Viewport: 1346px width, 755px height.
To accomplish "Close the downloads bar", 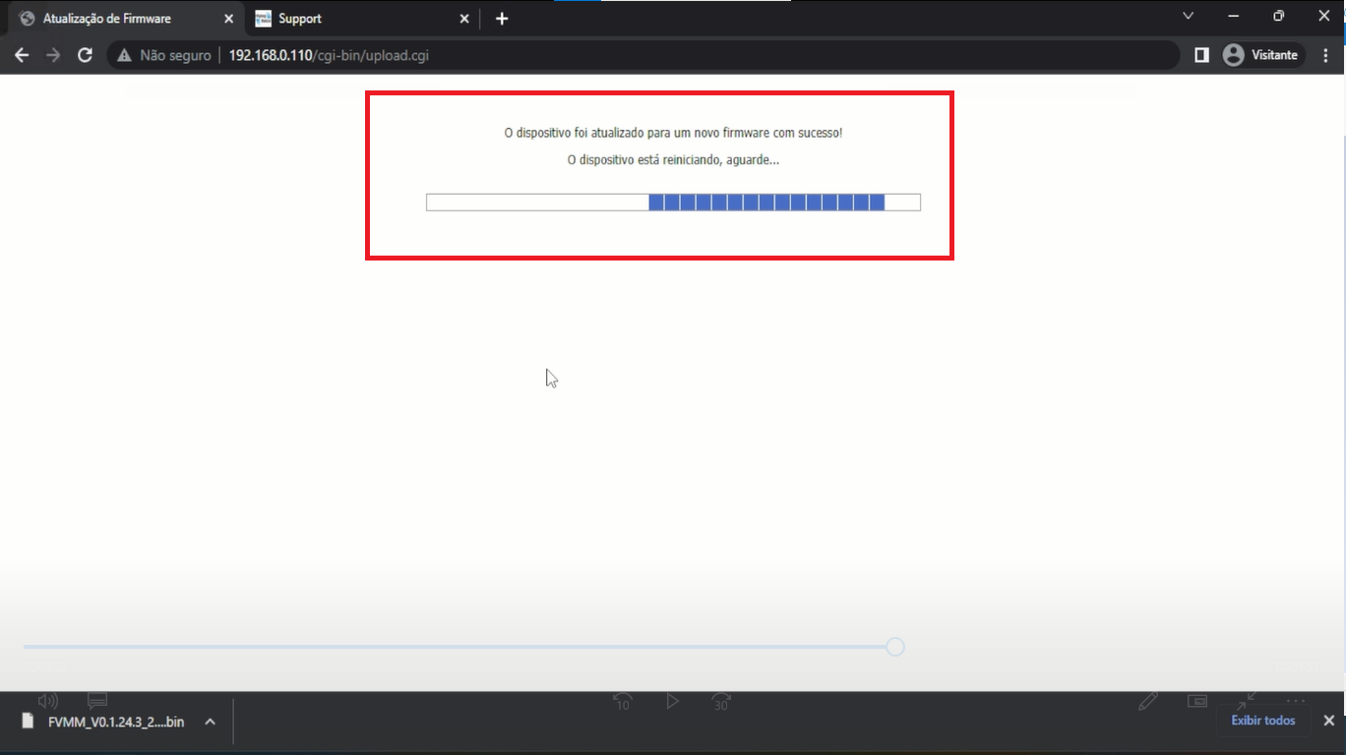I will pos(1328,721).
